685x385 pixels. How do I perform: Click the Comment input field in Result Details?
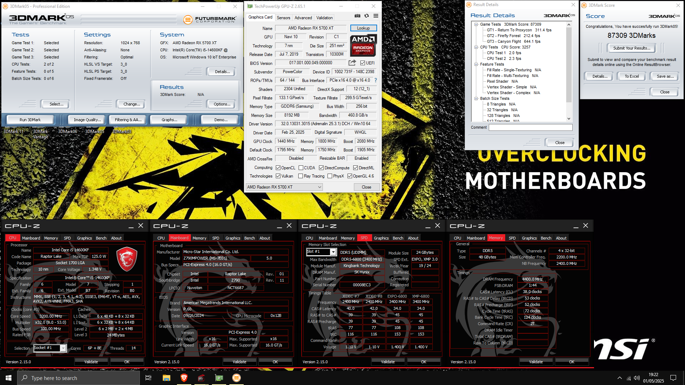[x=531, y=128]
